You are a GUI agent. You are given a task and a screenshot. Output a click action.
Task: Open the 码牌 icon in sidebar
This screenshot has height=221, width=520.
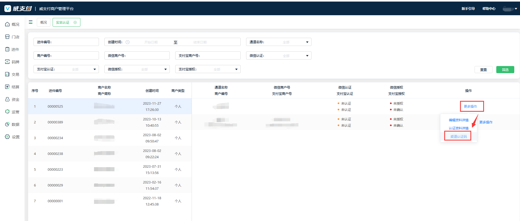pyautogui.click(x=7, y=62)
